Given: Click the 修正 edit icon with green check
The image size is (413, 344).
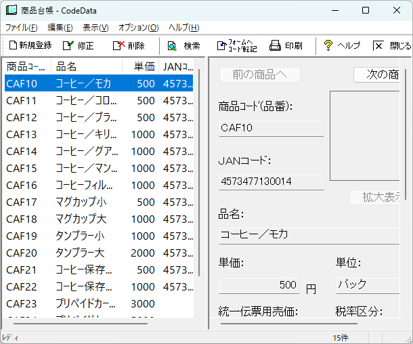Looking at the screenshot, I should [x=68, y=45].
